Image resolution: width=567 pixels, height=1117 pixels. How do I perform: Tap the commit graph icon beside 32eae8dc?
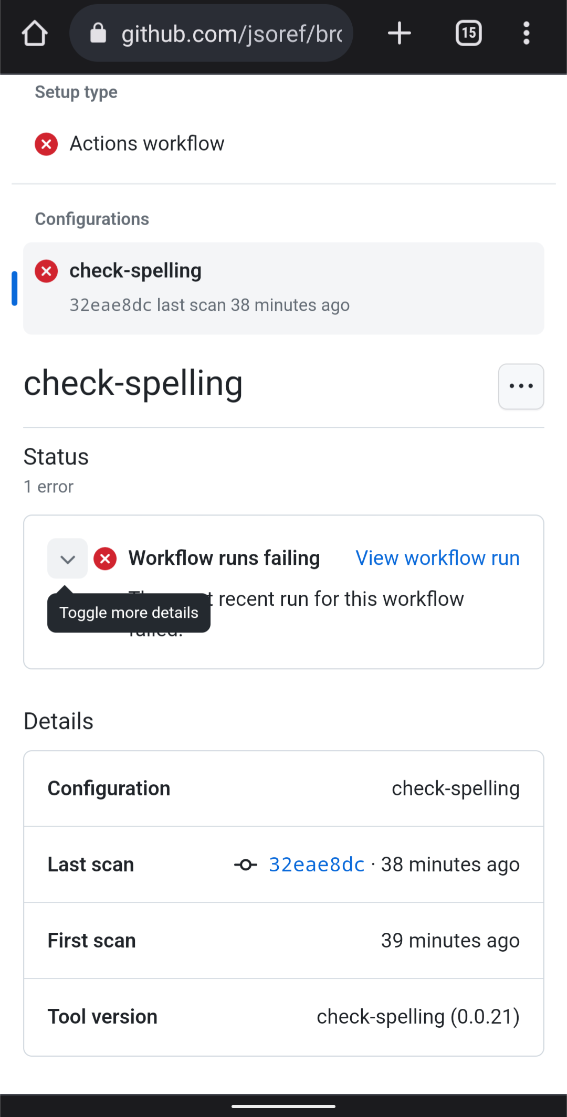tap(245, 865)
